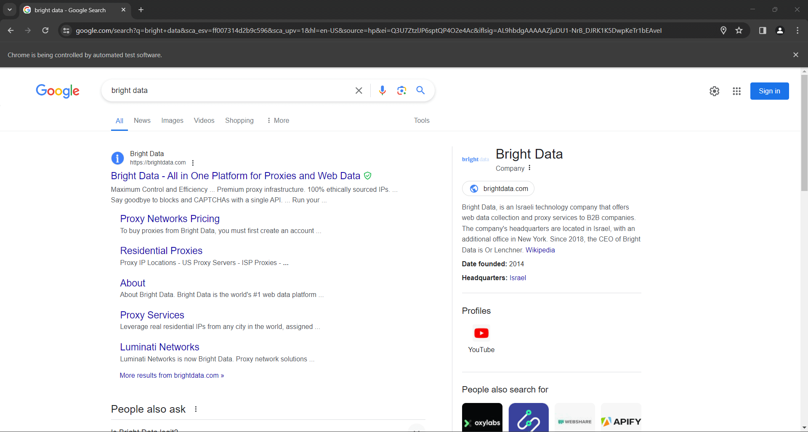This screenshot has width=808, height=432.
Task: Click the Sign in button
Action: pos(769,91)
